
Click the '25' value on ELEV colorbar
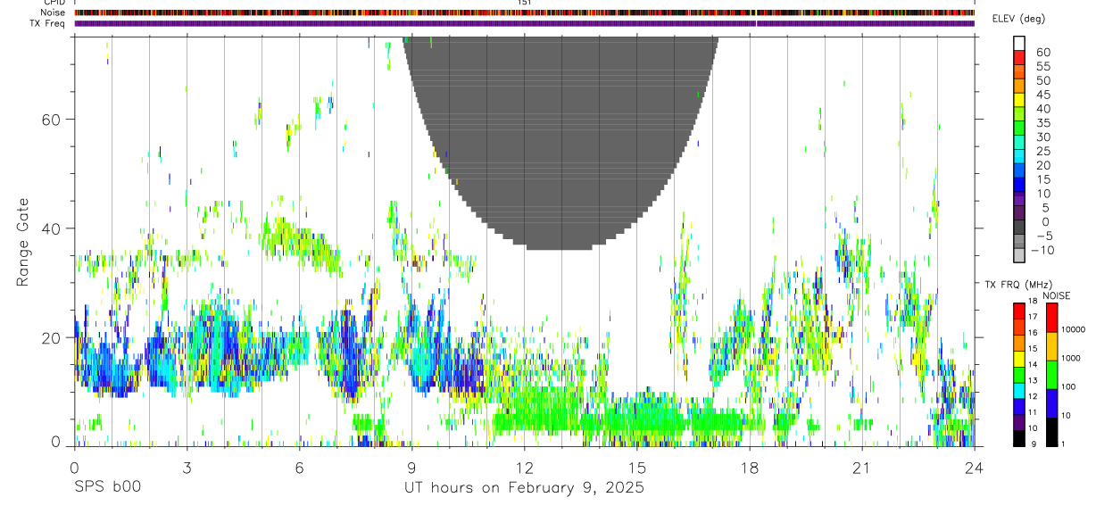(1042, 152)
